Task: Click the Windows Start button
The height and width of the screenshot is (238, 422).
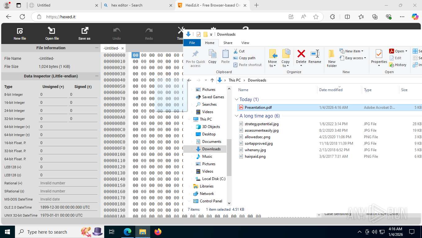Action: (7, 232)
